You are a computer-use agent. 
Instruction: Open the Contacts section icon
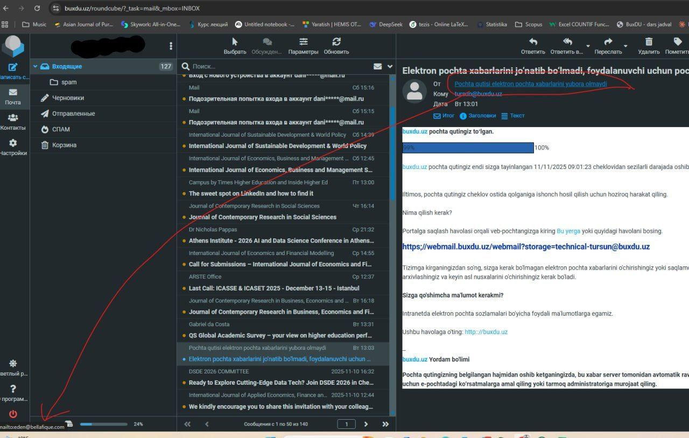tap(12, 118)
